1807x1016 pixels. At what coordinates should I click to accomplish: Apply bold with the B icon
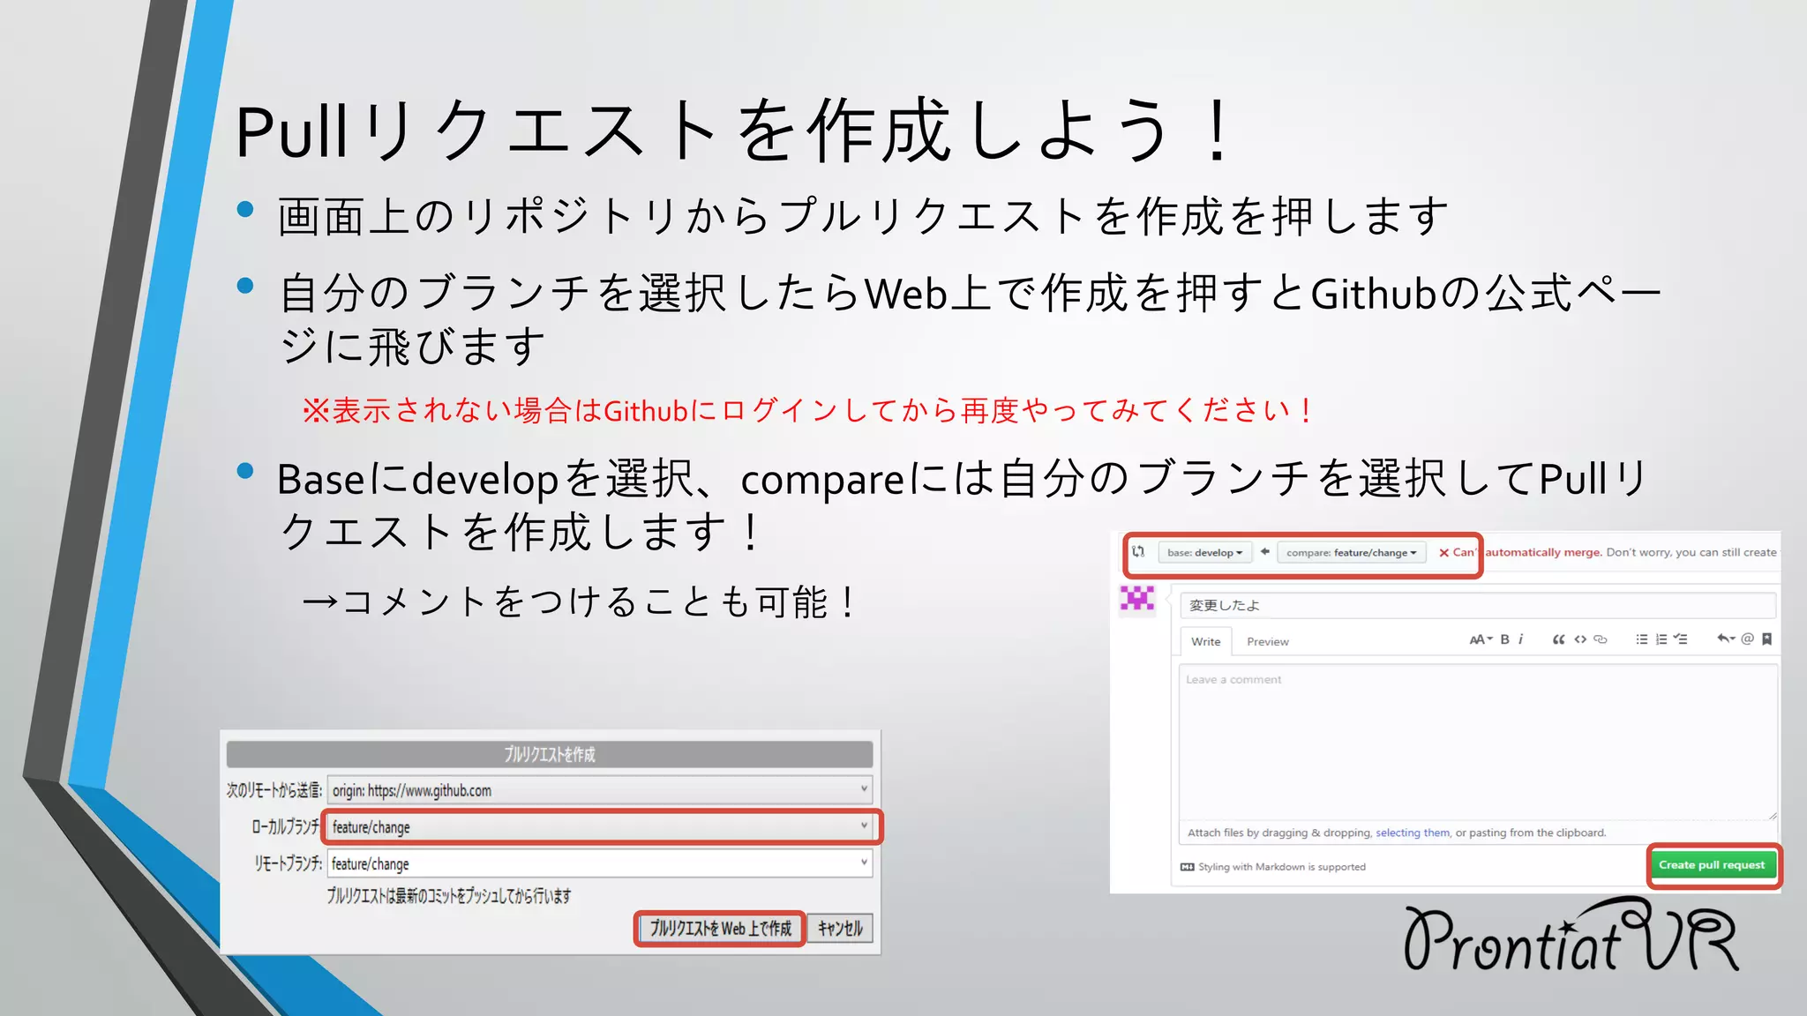coord(1505,639)
